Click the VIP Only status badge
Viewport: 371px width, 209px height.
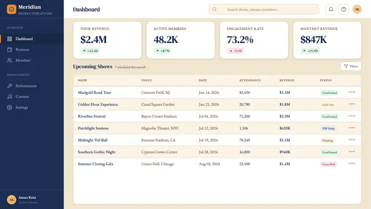328,129
